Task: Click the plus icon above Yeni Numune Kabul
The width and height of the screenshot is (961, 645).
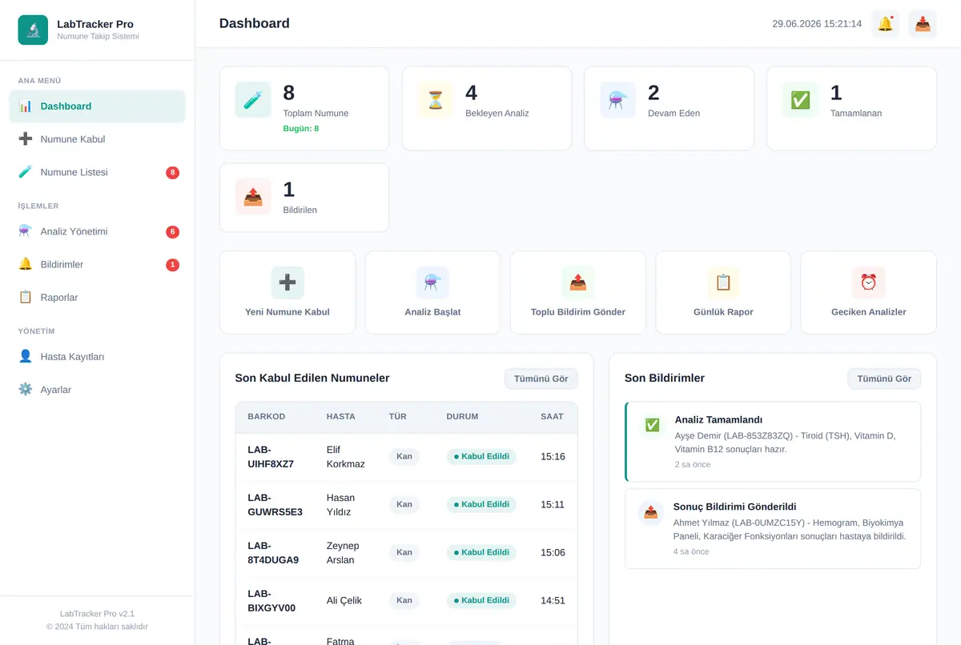Action: pyautogui.click(x=287, y=282)
